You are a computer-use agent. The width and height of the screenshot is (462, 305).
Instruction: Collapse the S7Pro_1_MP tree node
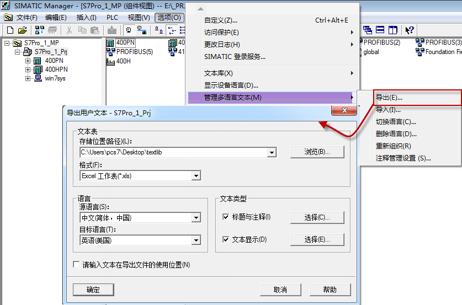[7, 43]
